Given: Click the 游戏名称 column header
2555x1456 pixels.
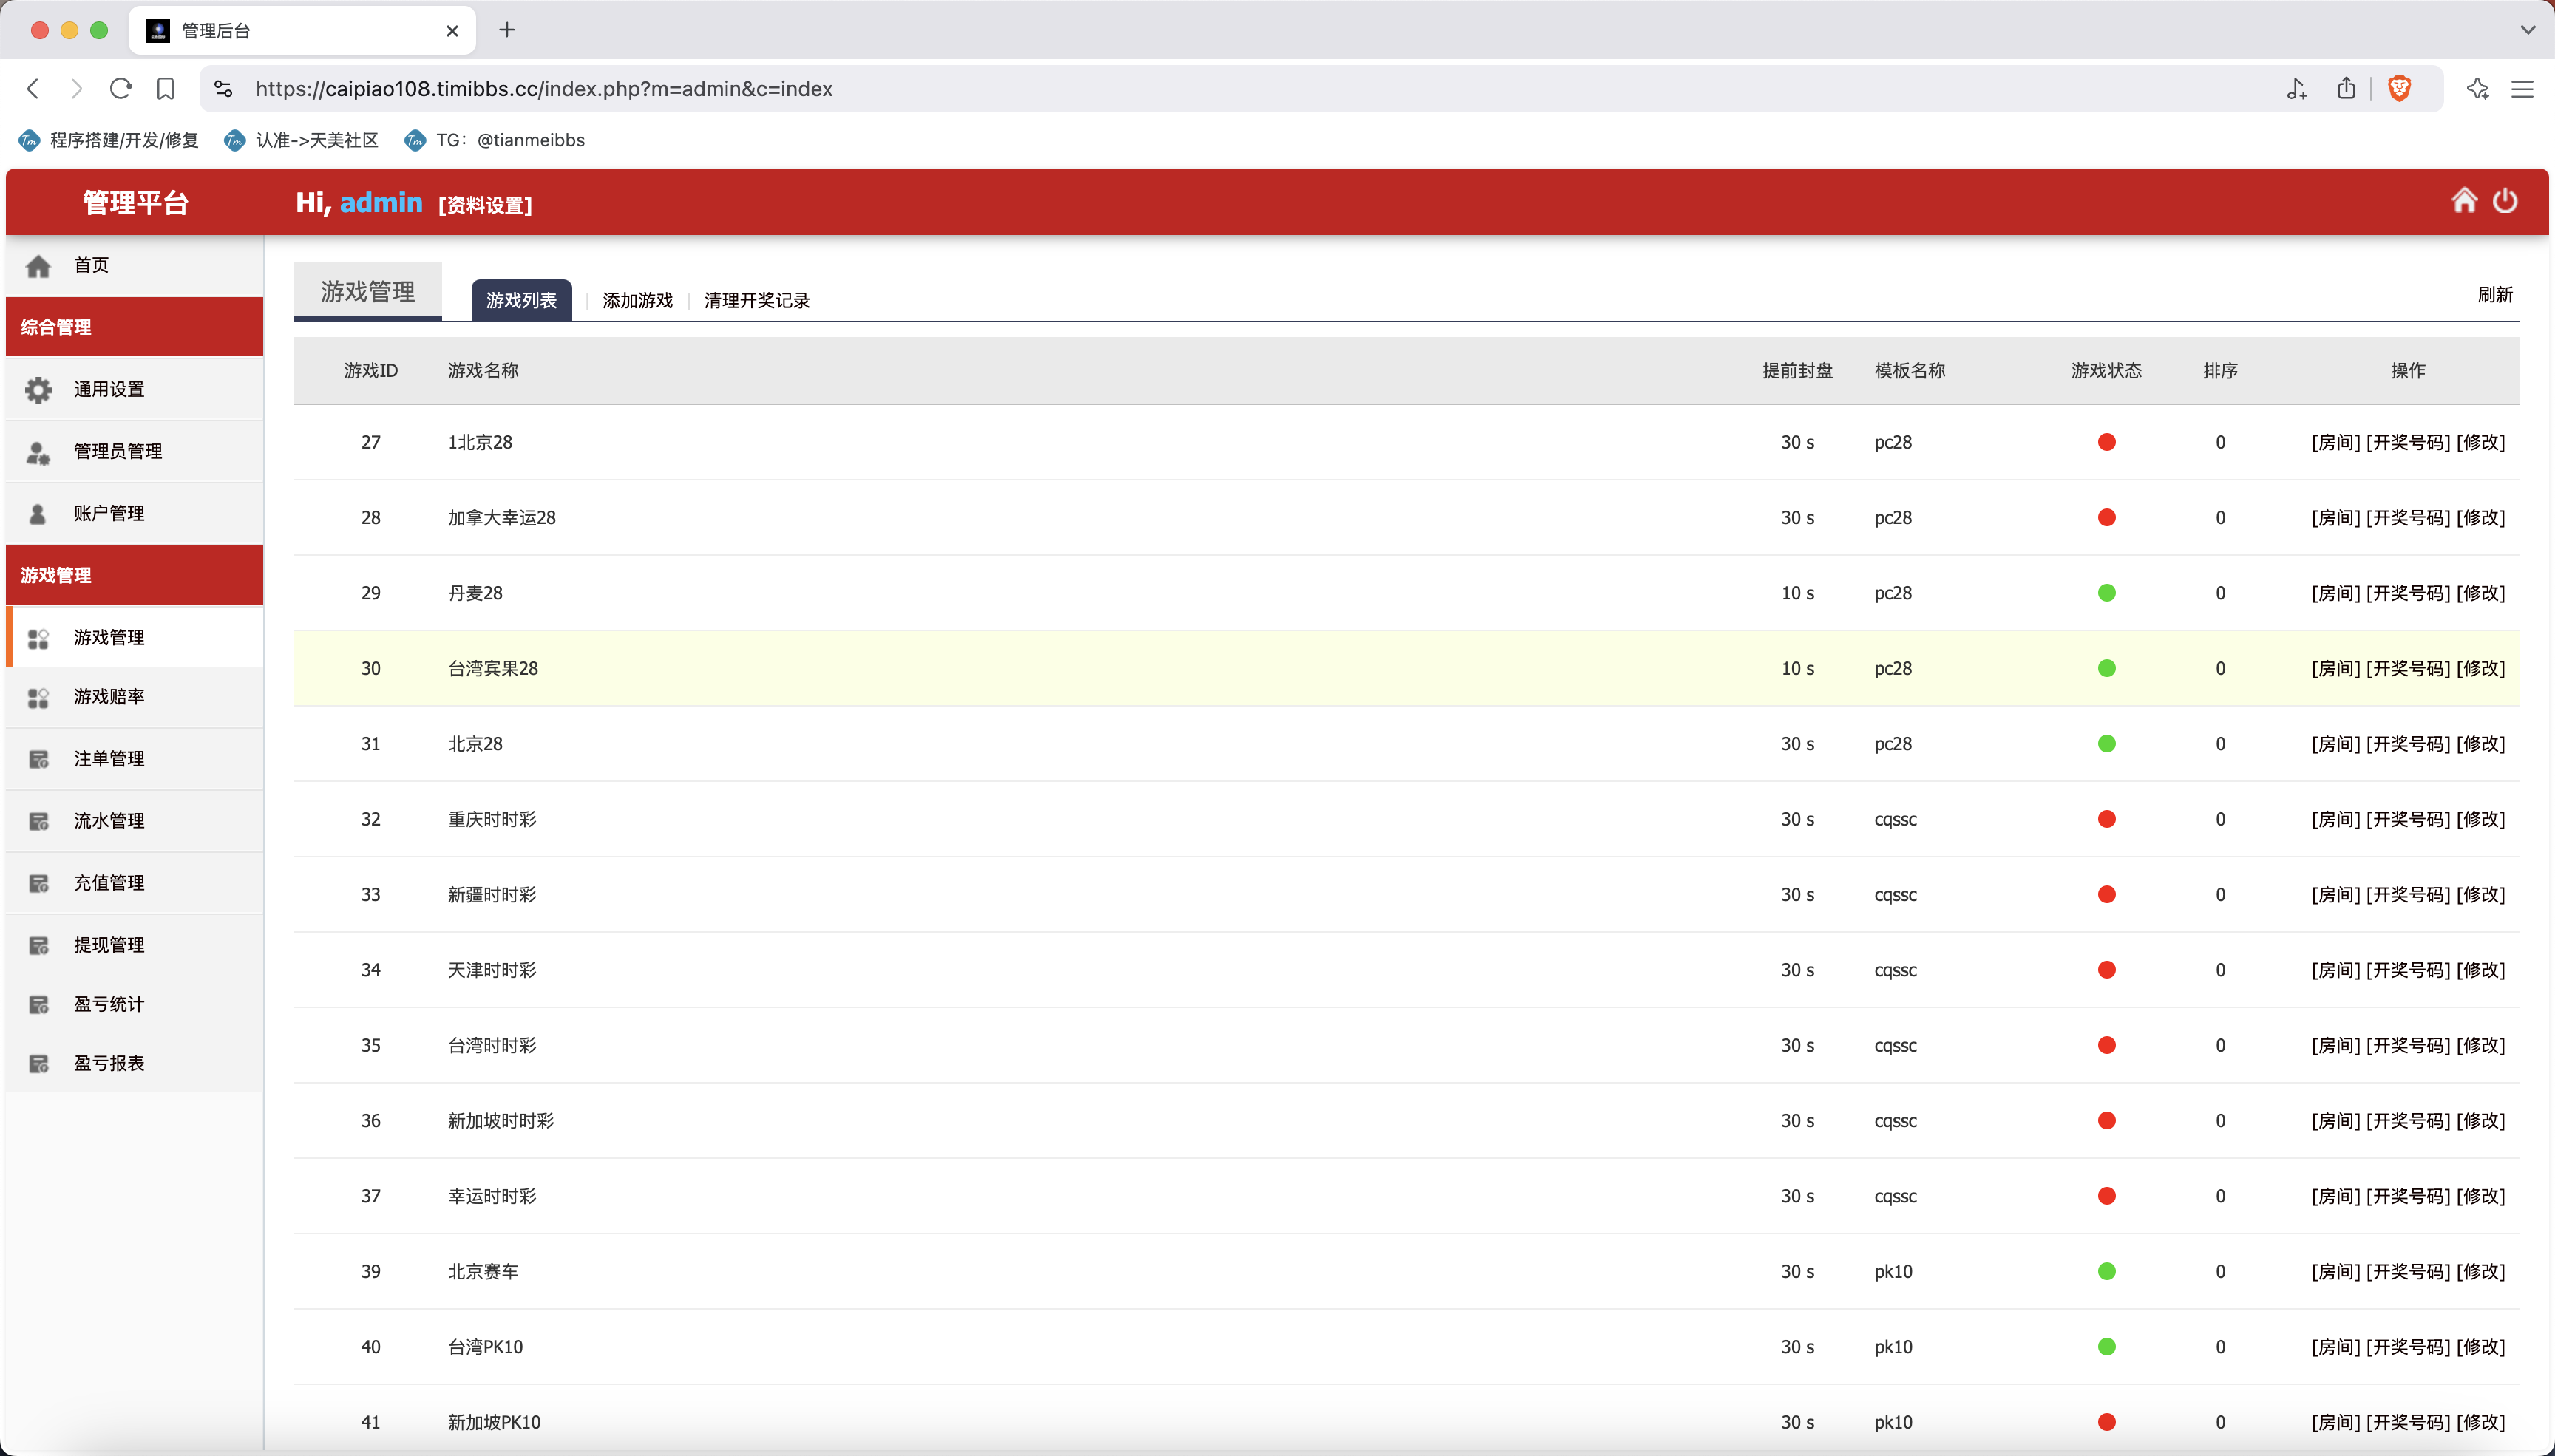Looking at the screenshot, I should coord(483,371).
